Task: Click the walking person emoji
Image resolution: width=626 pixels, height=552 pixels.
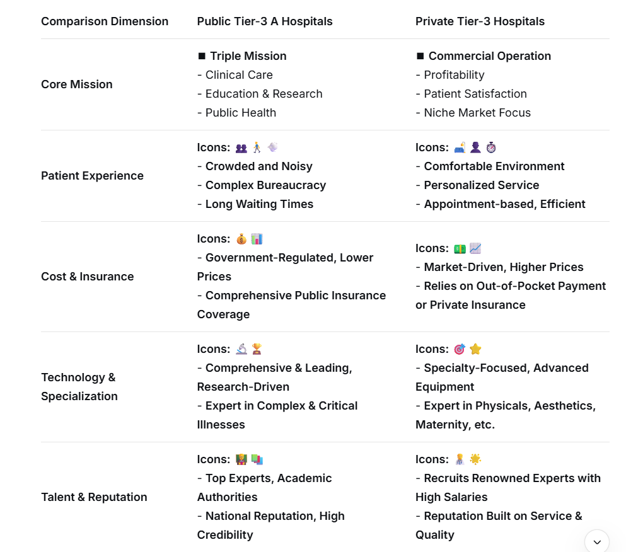Action: pos(257,147)
